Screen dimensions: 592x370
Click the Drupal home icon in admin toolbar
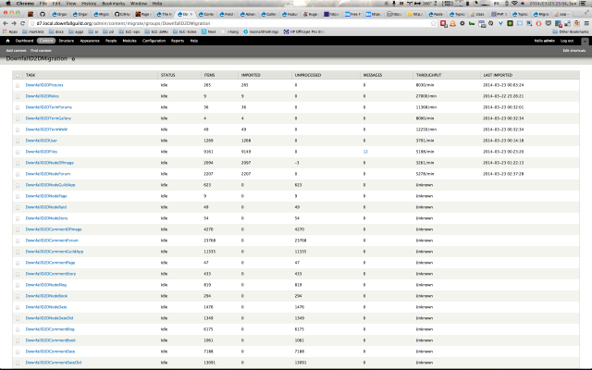click(x=7, y=41)
